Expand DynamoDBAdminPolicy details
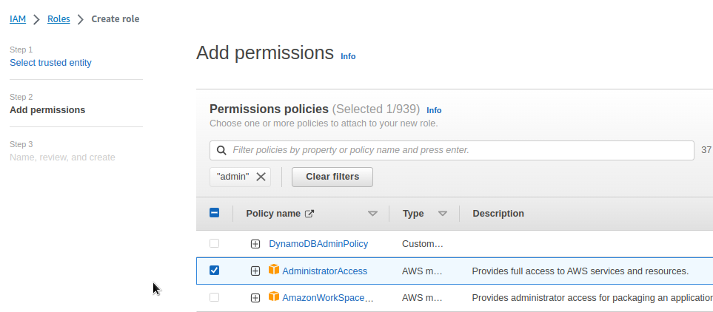 click(255, 244)
